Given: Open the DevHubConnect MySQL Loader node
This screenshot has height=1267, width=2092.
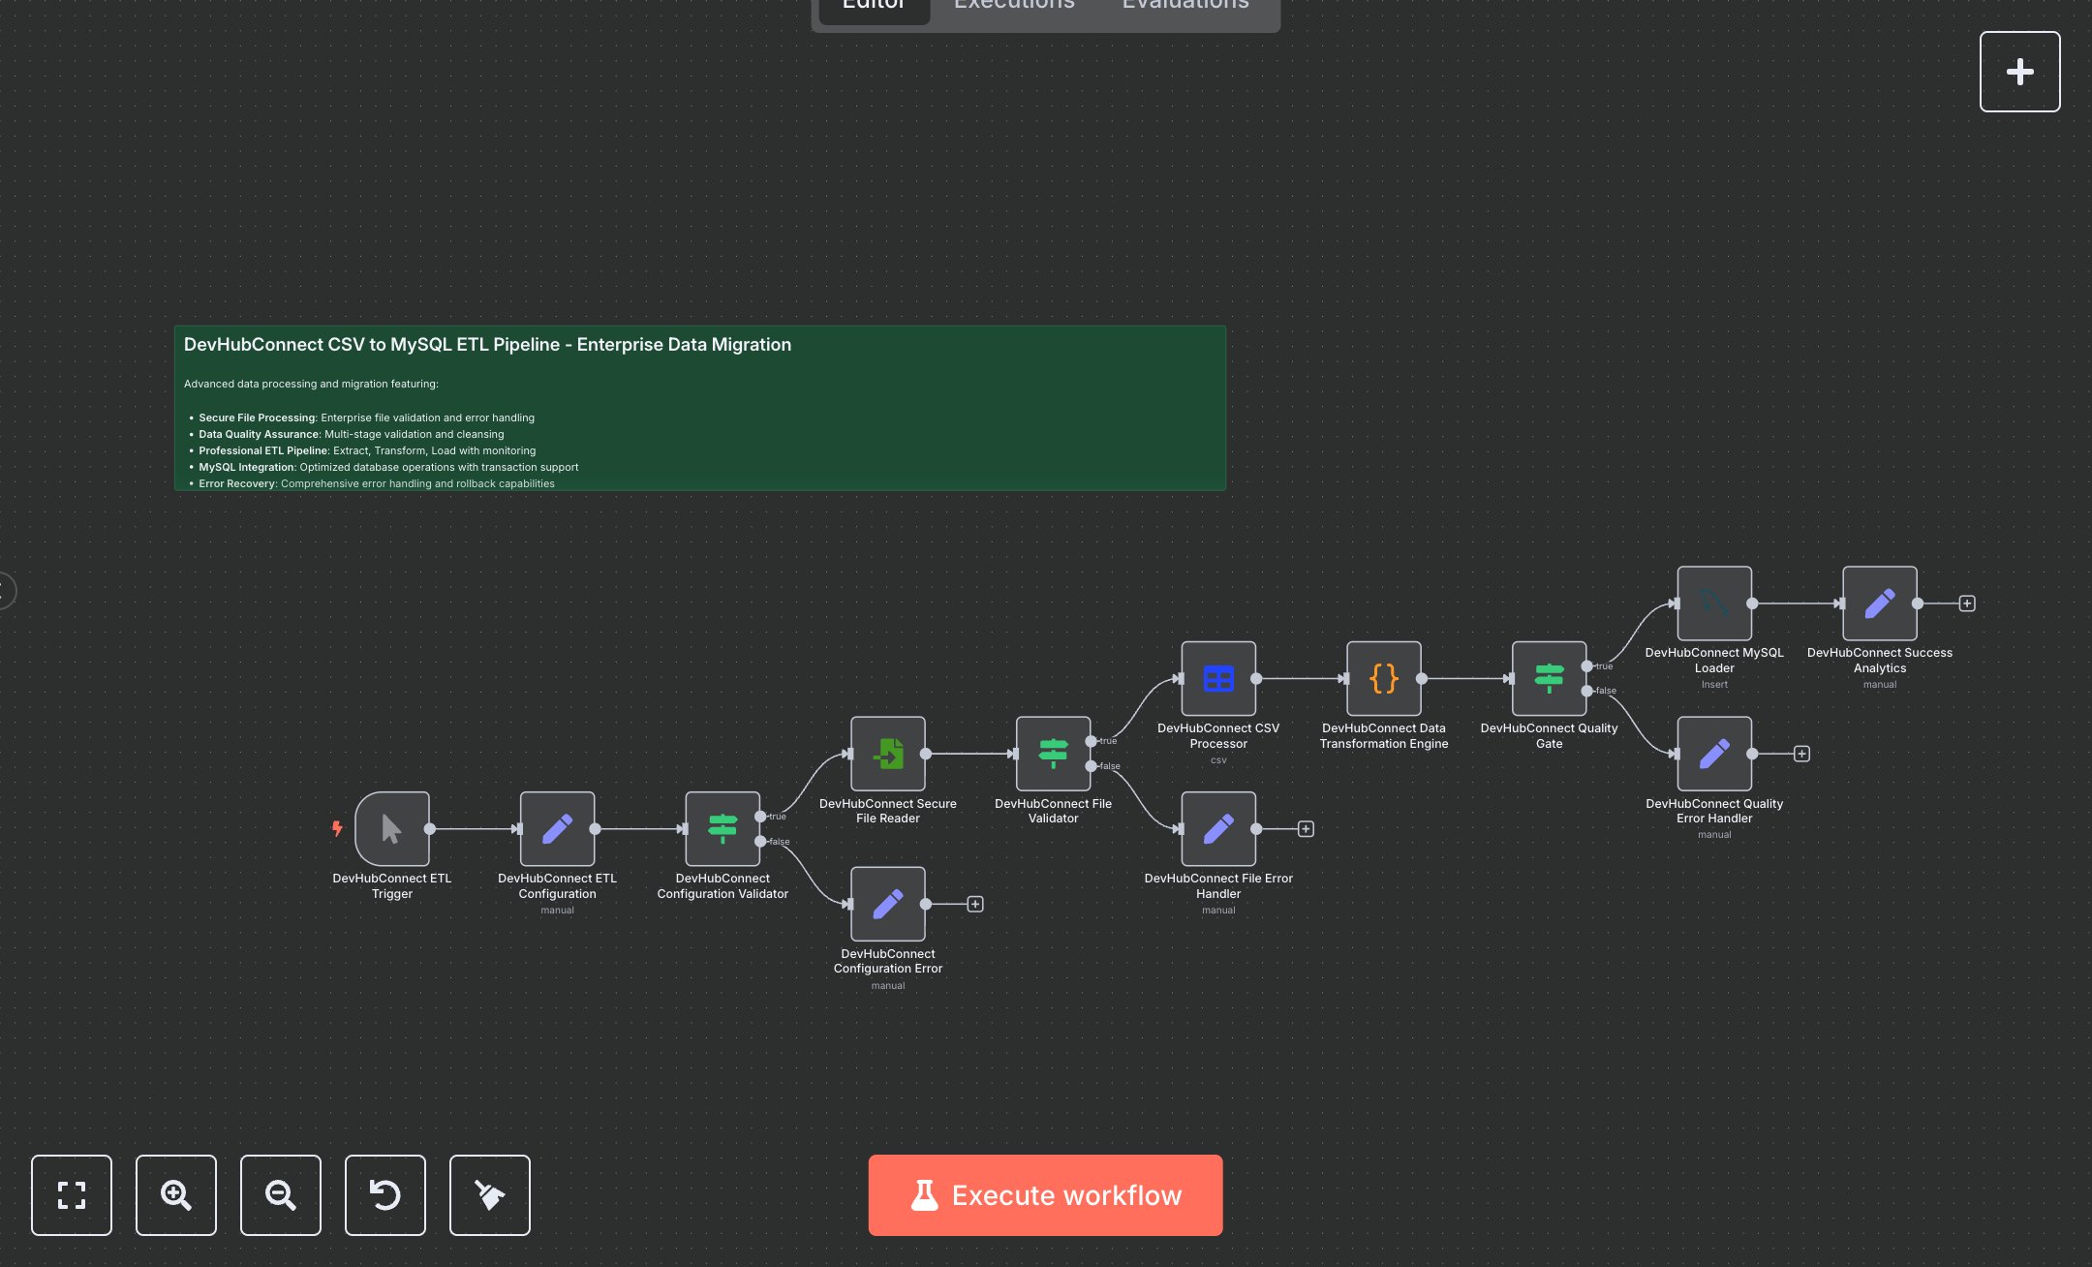Looking at the screenshot, I should [1713, 603].
